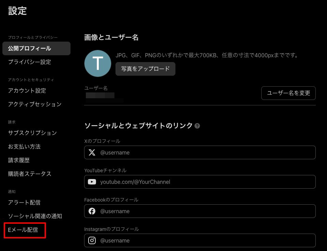Open ソーシャル関連の通知 settings
Screen dimensions: 327x251
[35, 216]
